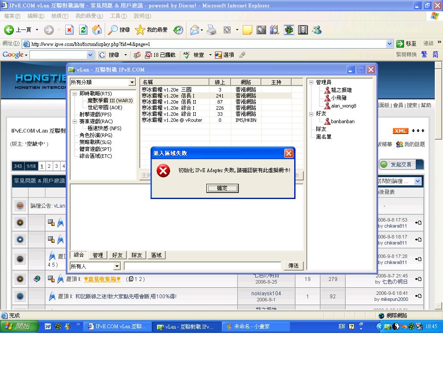Open the Mail envelope icon
The image size is (443, 385).
195,30
